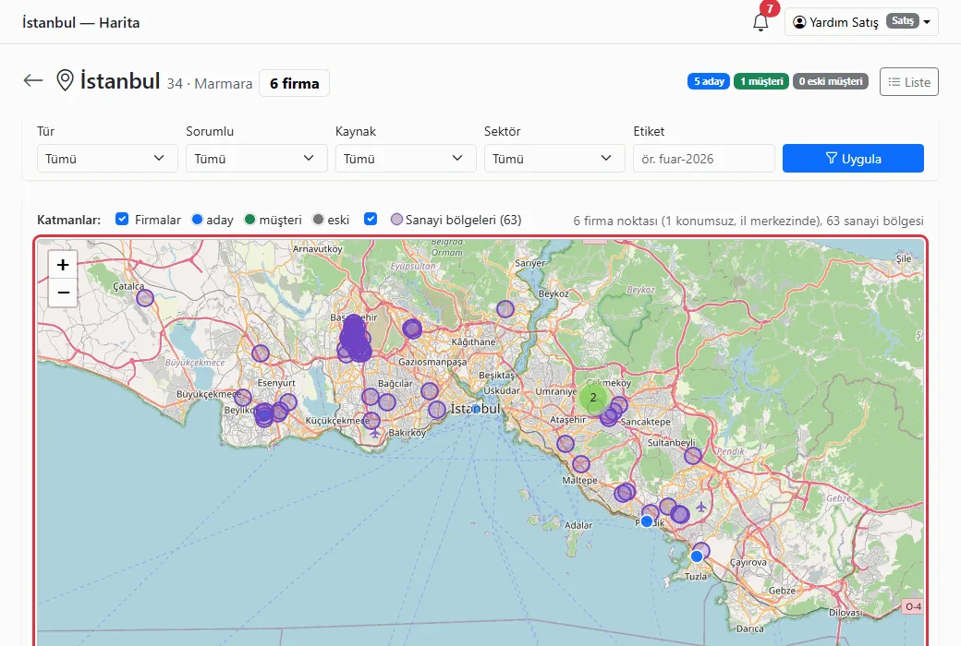The height and width of the screenshot is (646, 961).
Task: Focus the Etiket tag input field
Action: (x=704, y=159)
